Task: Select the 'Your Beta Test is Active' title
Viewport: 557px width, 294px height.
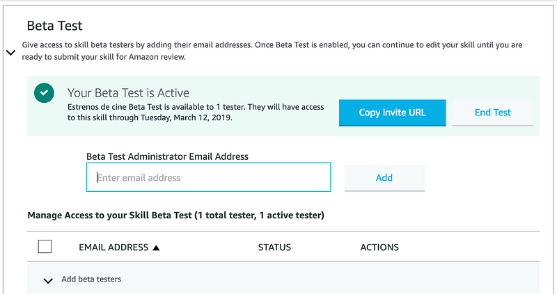Action: (128, 92)
